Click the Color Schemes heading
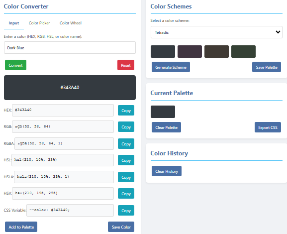Screen dimensions: 287x234 tap(171, 6)
